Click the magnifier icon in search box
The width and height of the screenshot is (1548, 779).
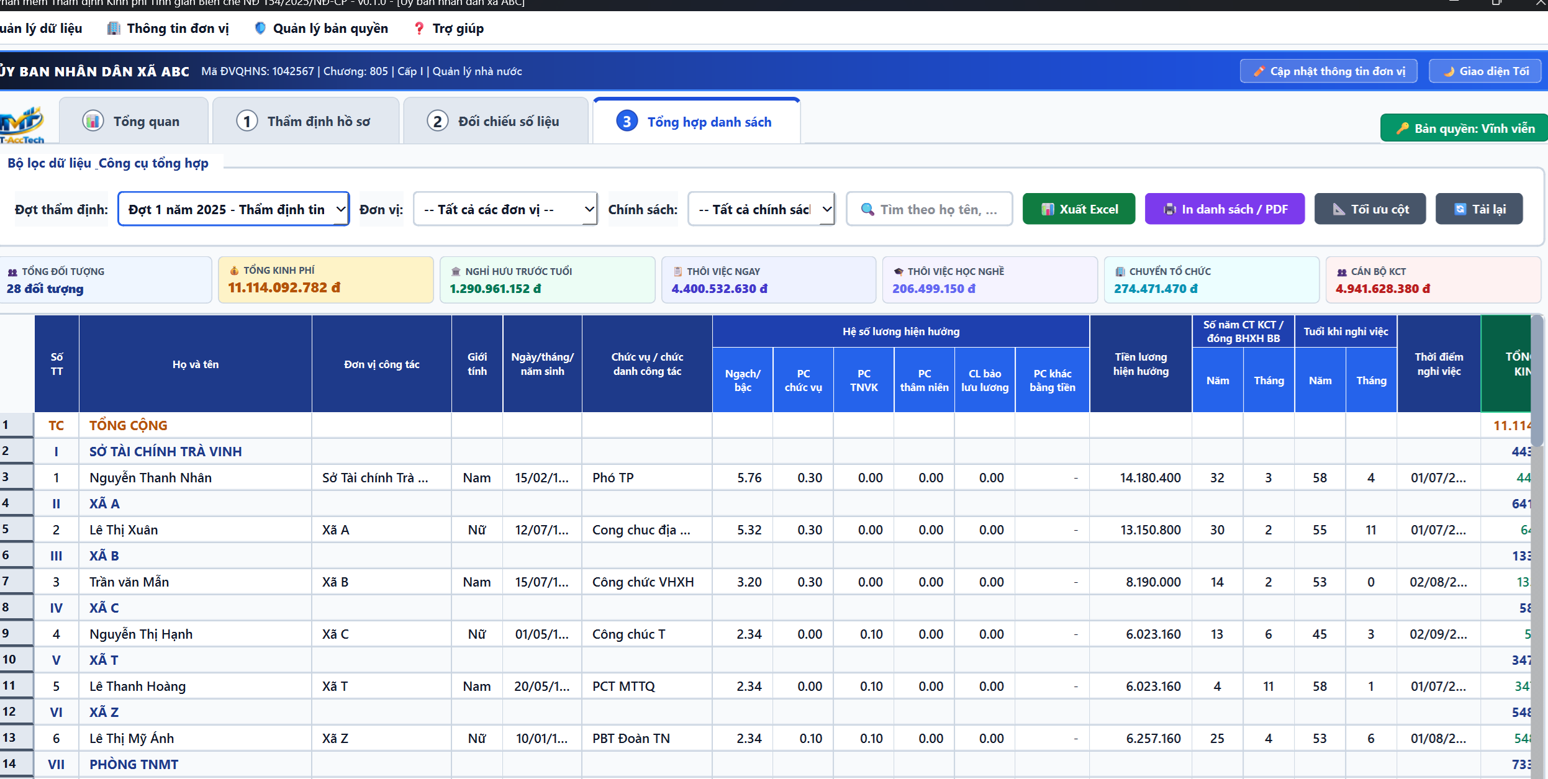[867, 210]
